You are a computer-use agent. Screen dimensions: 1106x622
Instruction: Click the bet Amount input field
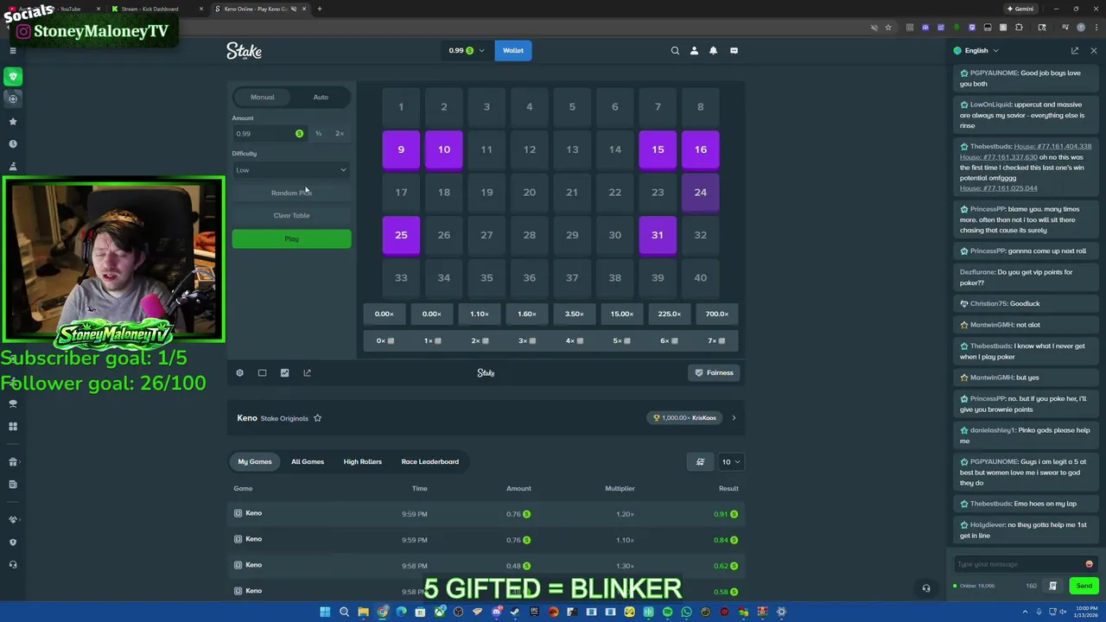[x=269, y=134]
